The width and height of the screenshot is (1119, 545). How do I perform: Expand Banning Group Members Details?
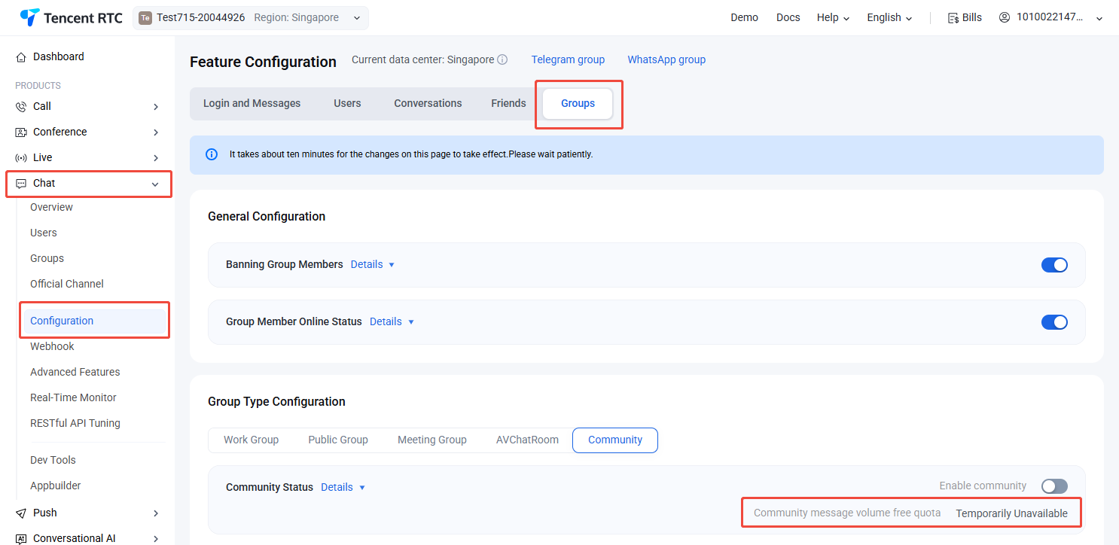(373, 265)
